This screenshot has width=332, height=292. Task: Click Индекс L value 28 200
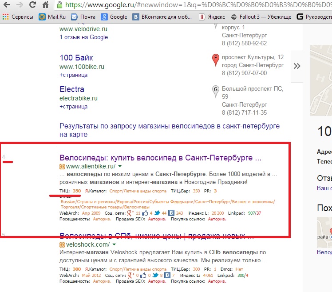point(217,213)
